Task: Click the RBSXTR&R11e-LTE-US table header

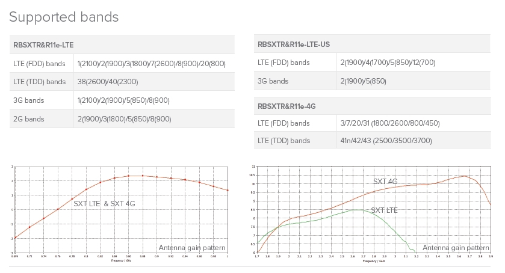Action: (x=293, y=44)
